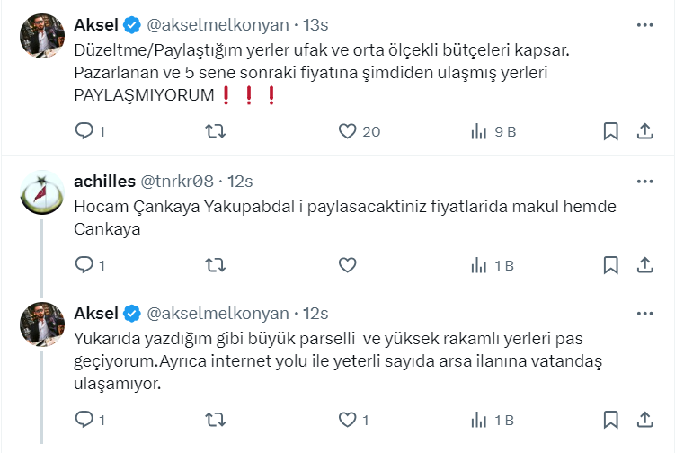The image size is (675, 453).
Task: Share the achilles tweet
Action: pos(644,265)
